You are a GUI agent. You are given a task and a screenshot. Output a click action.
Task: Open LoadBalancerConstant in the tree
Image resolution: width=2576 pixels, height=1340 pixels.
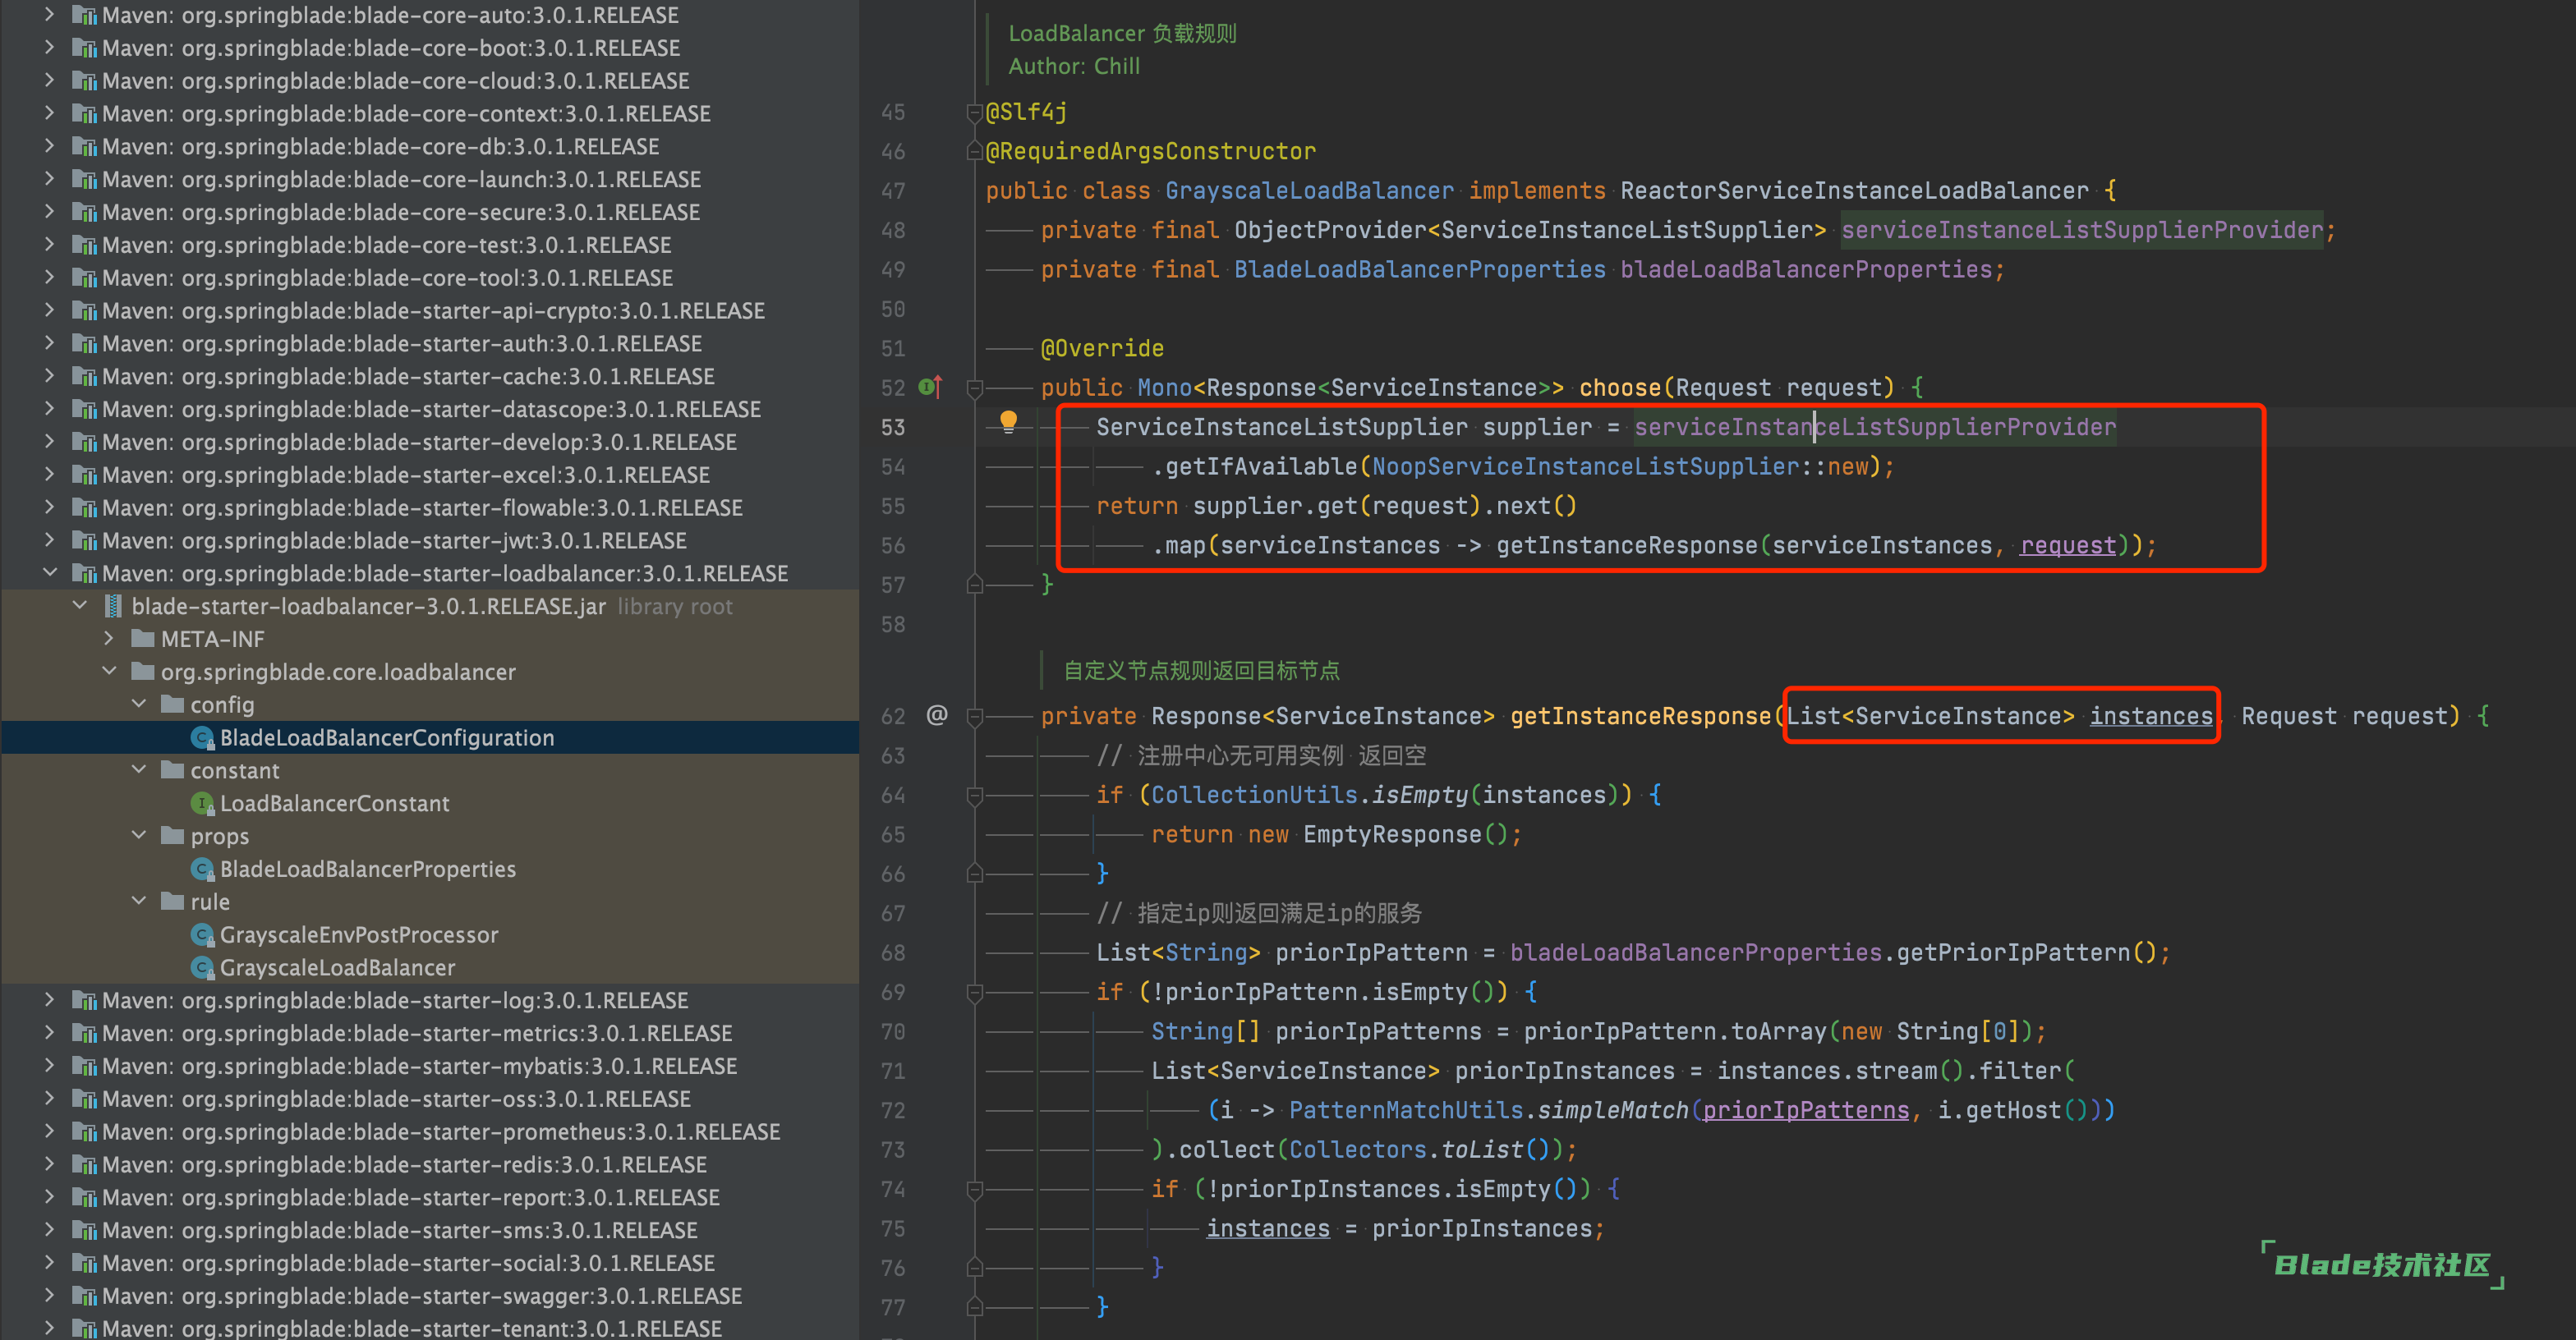coord(334,803)
